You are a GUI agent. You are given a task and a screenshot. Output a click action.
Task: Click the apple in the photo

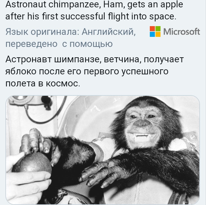pos(32,162)
